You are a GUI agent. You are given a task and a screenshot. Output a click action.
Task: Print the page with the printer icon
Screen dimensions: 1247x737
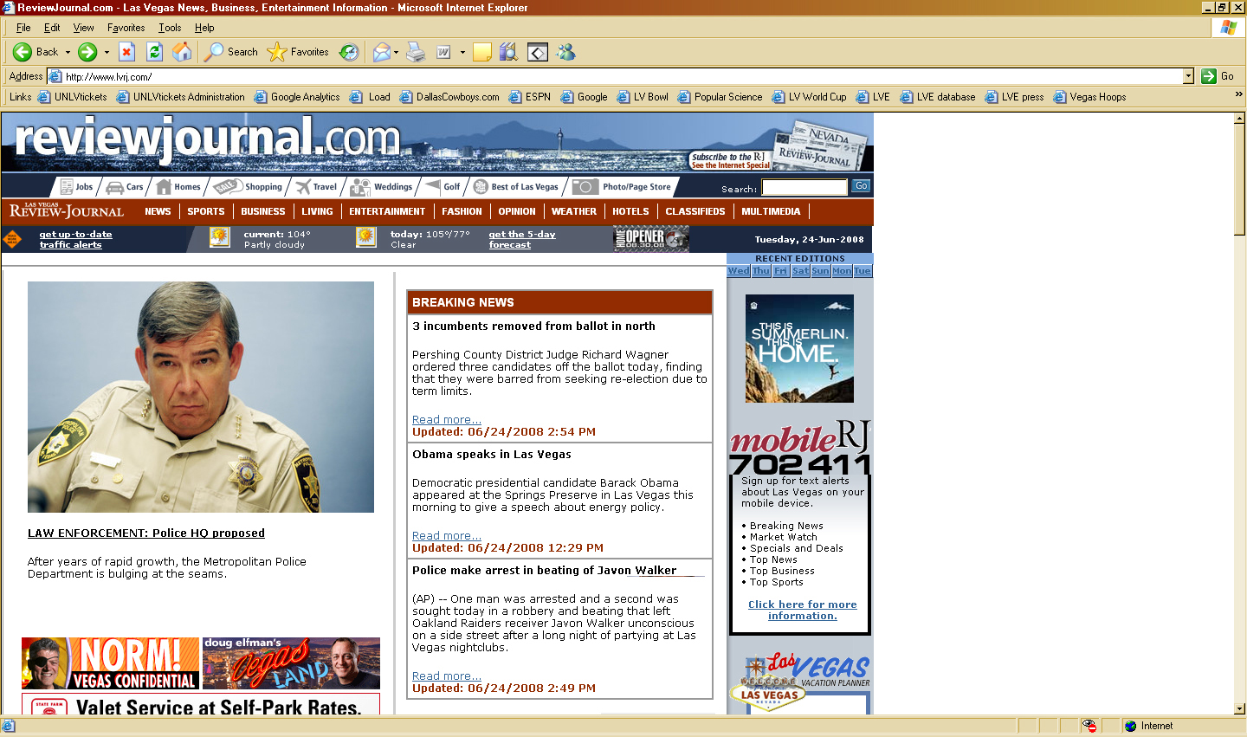click(x=416, y=52)
